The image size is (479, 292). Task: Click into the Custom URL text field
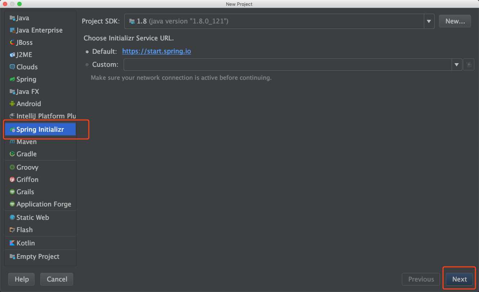coord(288,65)
